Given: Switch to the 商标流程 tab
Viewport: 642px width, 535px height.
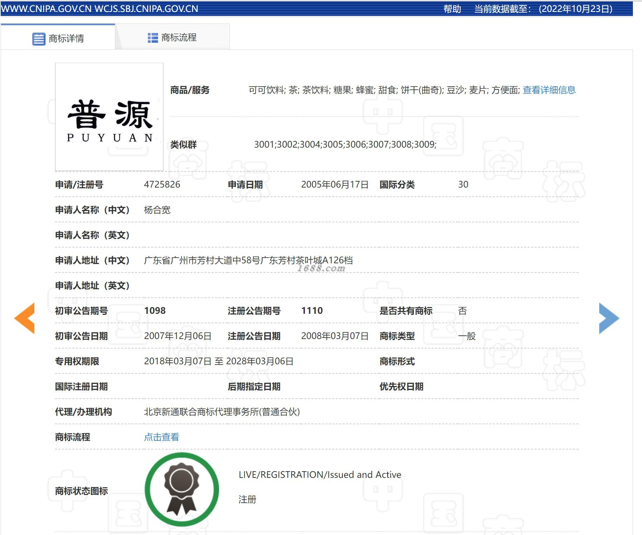Looking at the screenshot, I should [x=172, y=37].
